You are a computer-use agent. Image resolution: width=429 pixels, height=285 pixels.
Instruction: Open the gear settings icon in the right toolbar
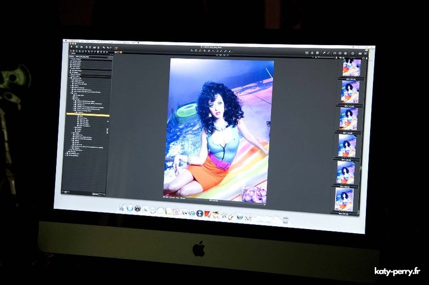pyautogui.click(x=353, y=54)
